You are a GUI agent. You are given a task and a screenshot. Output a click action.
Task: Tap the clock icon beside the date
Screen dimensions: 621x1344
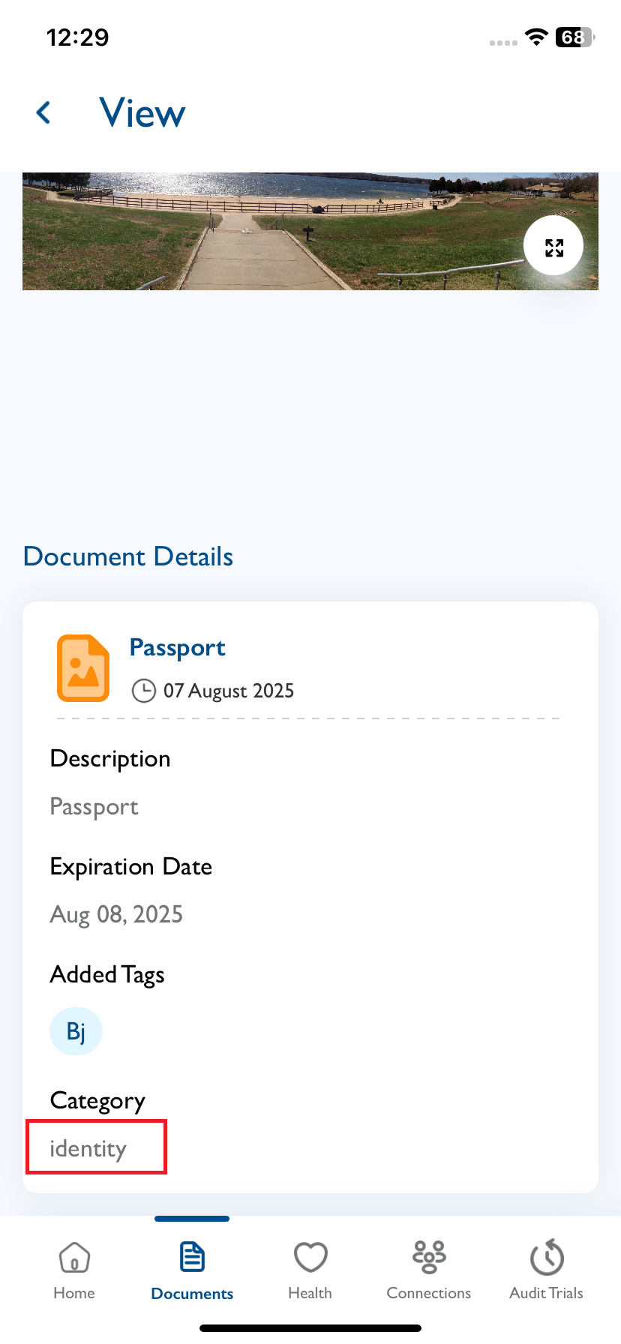point(143,691)
